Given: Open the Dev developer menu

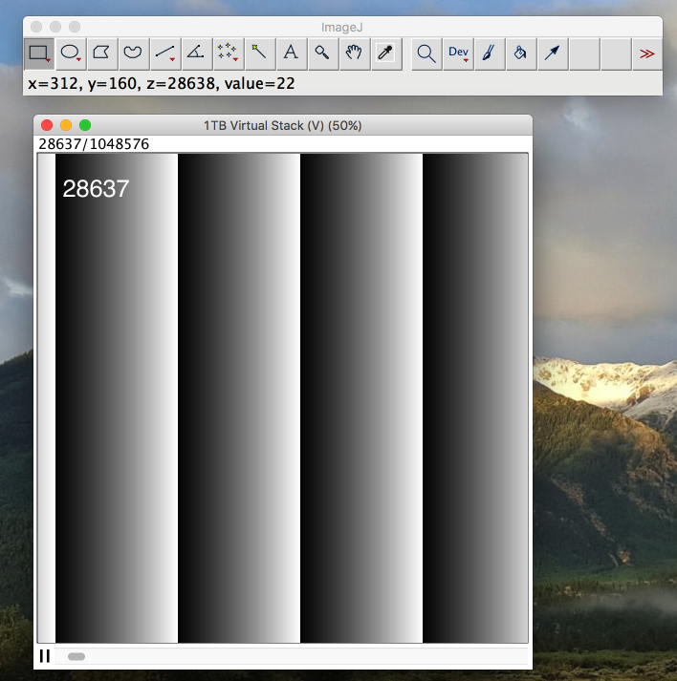Looking at the screenshot, I should 458,53.
